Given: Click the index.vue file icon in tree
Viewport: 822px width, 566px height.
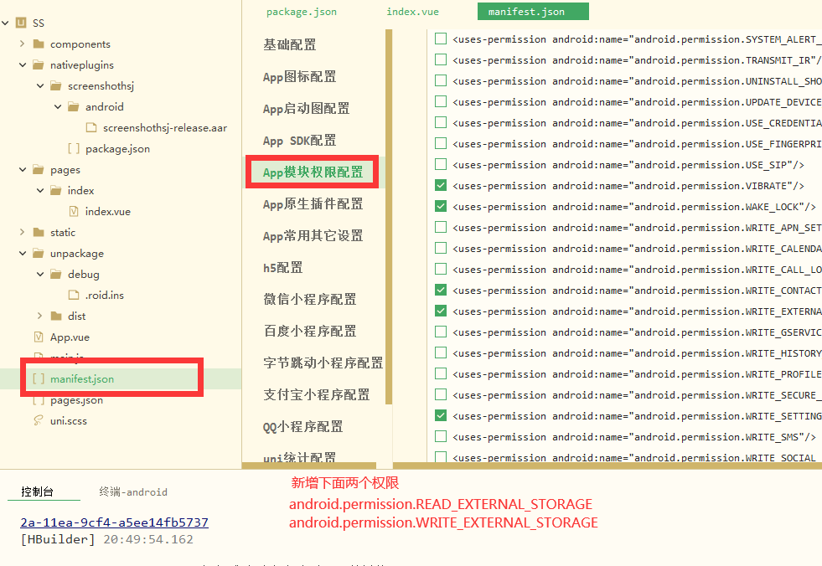Looking at the screenshot, I should (74, 212).
